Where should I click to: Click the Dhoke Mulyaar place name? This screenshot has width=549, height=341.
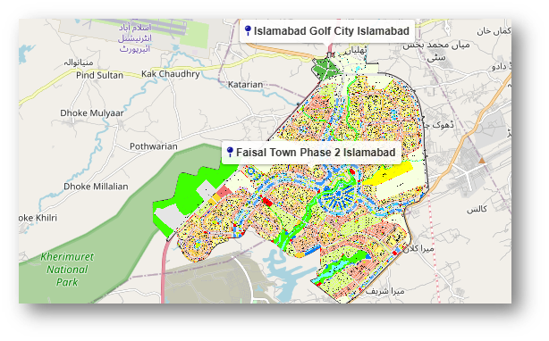pos(92,113)
